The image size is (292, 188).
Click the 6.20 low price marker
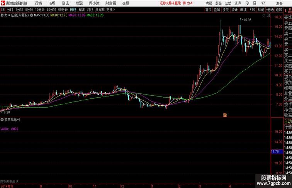coord(7,112)
